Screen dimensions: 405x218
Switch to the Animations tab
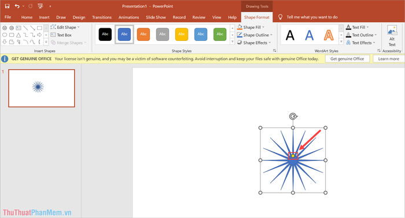pyautogui.click(x=128, y=17)
